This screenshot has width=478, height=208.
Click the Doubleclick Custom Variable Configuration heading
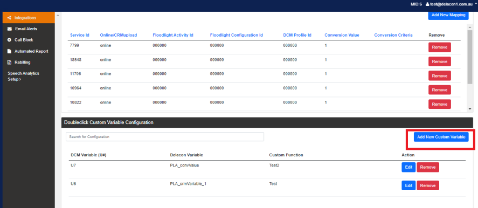(x=108, y=122)
